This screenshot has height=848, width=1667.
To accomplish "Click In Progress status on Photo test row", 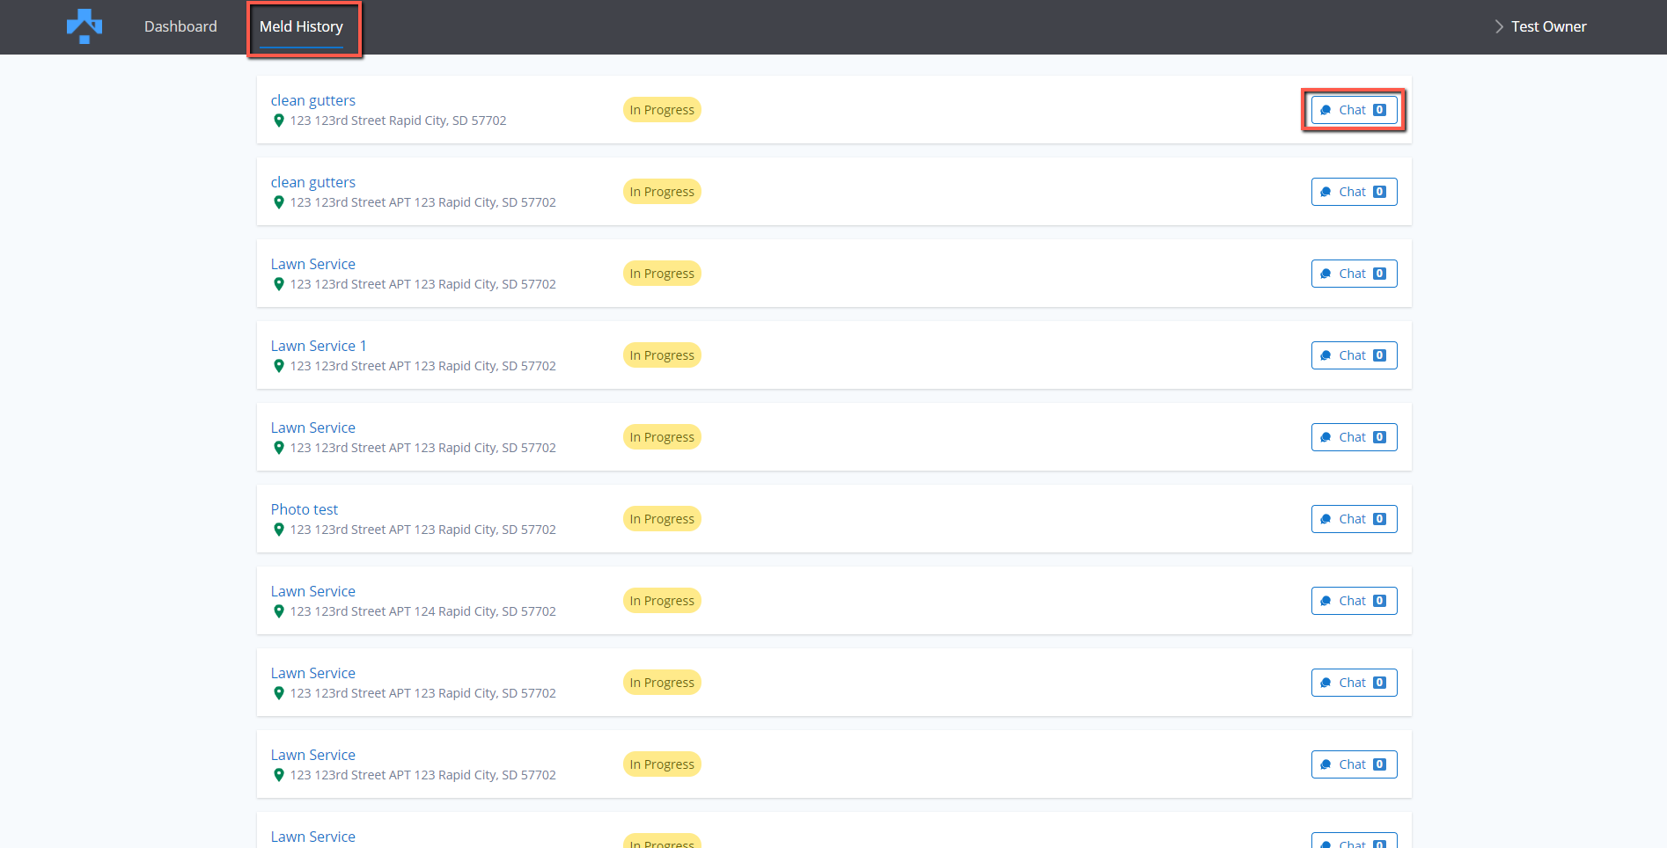I will (x=661, y=519).
